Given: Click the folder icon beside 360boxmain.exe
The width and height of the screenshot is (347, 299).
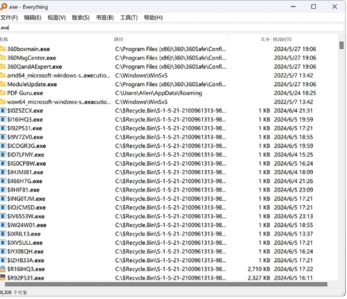Looking at the screenshot, I should 3,49.
